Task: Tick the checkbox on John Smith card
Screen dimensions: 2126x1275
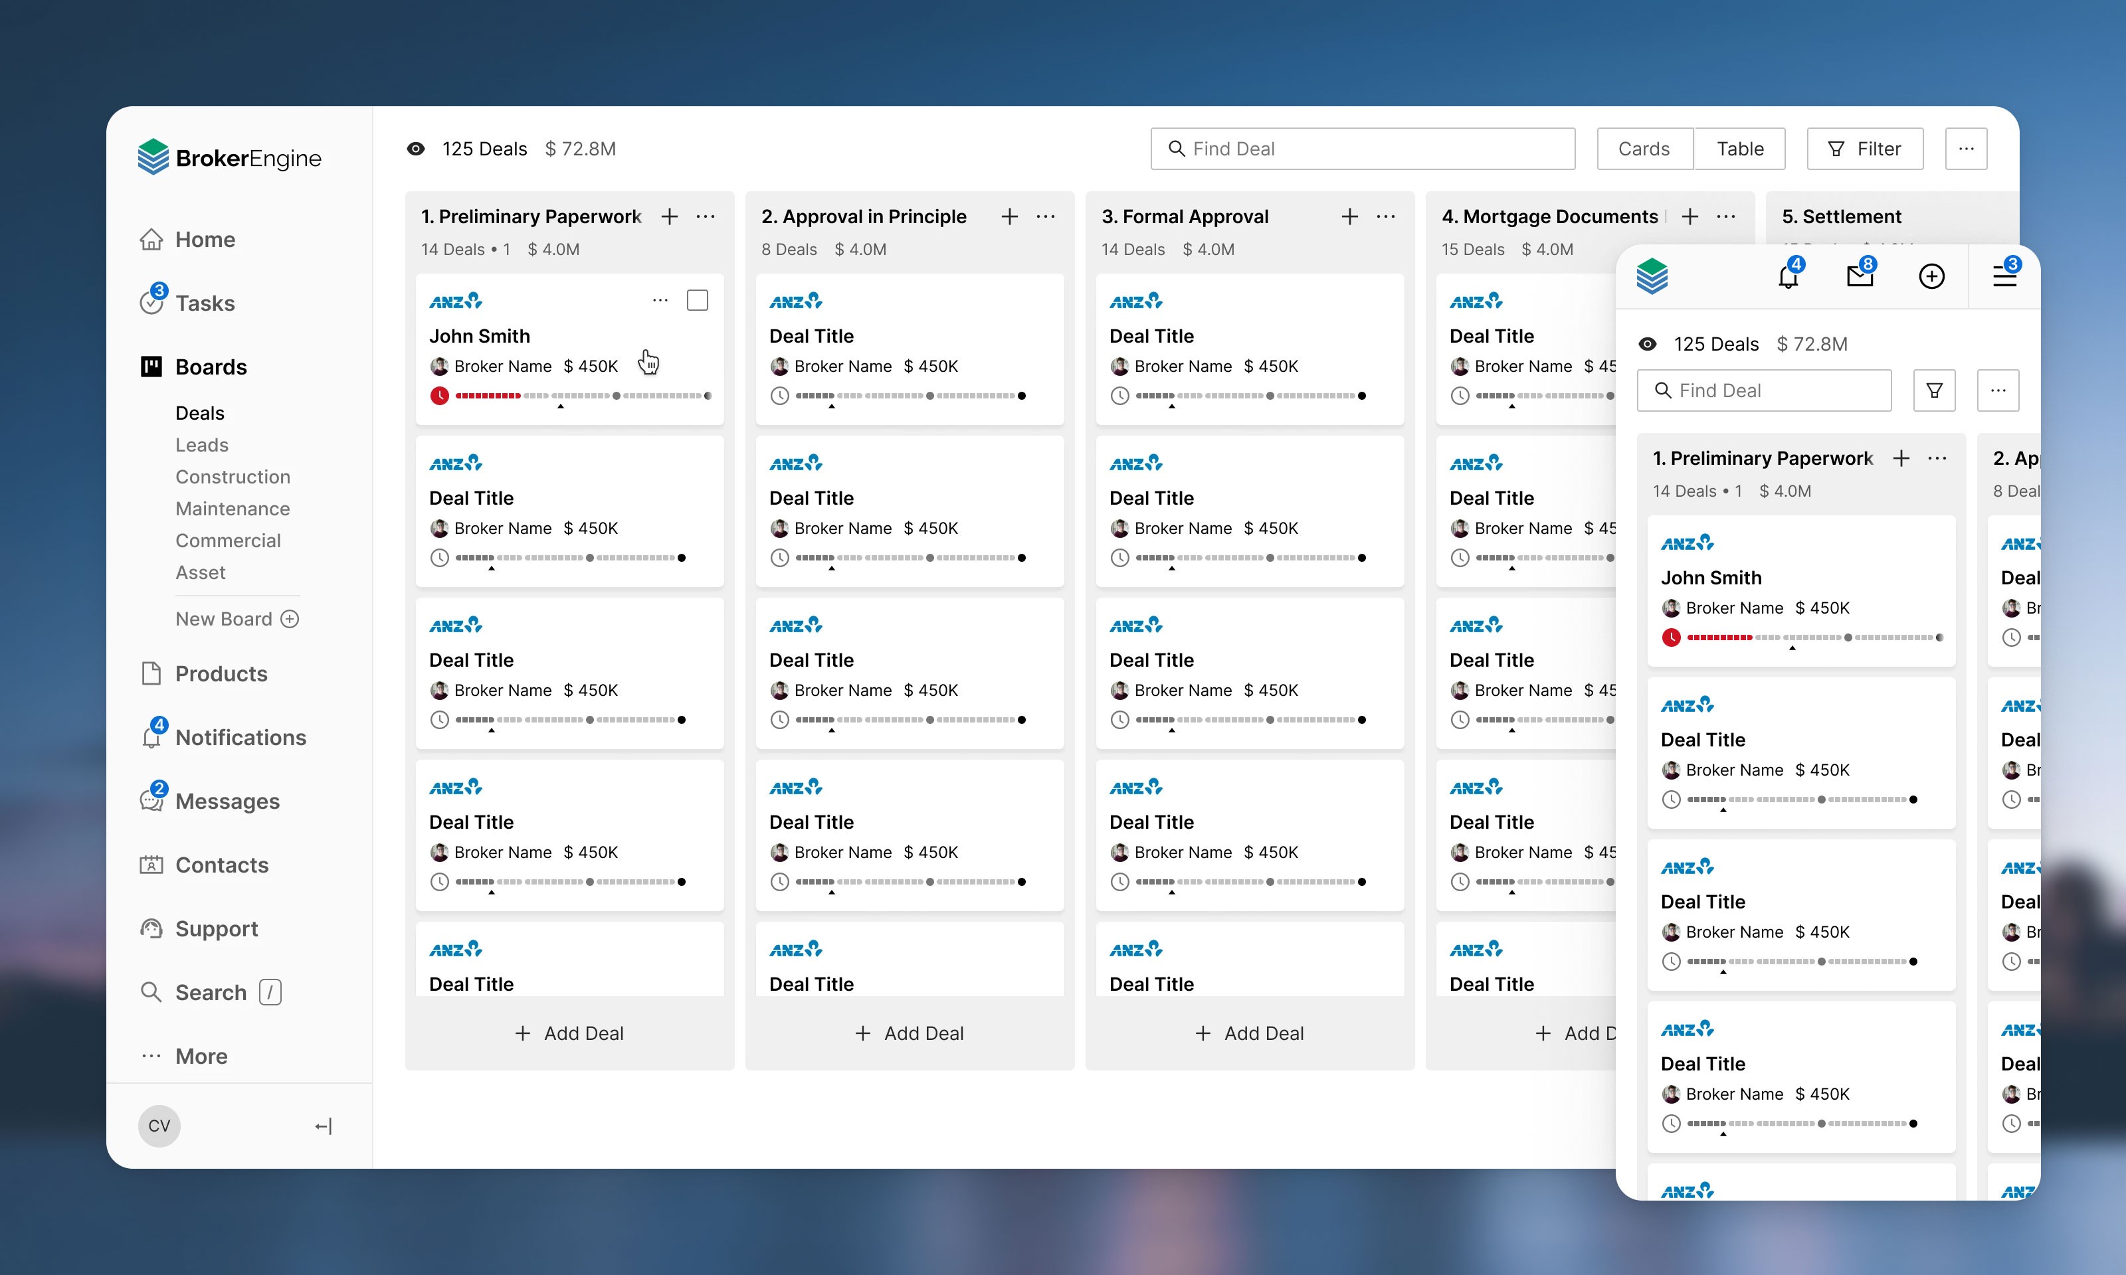Action: 697,301
